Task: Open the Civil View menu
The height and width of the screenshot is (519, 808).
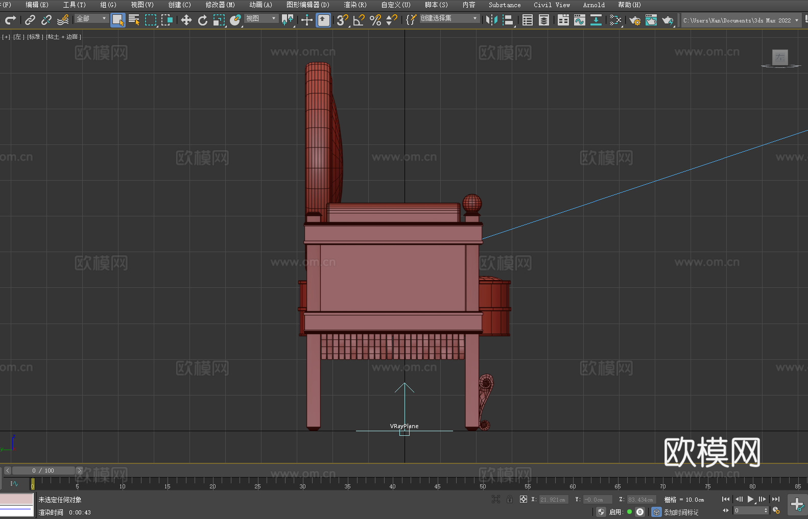Action: (552, 5)
